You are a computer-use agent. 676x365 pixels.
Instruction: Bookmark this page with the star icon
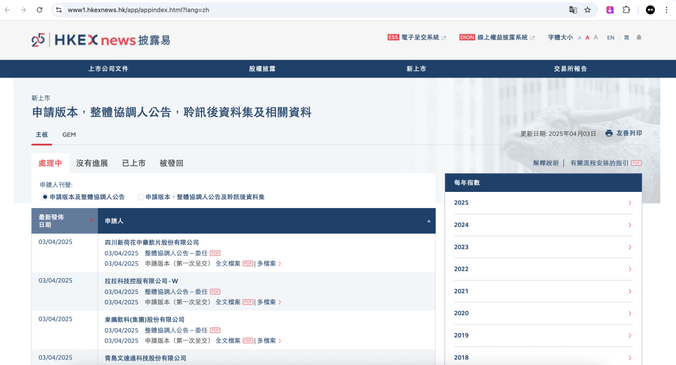(588, 10)
